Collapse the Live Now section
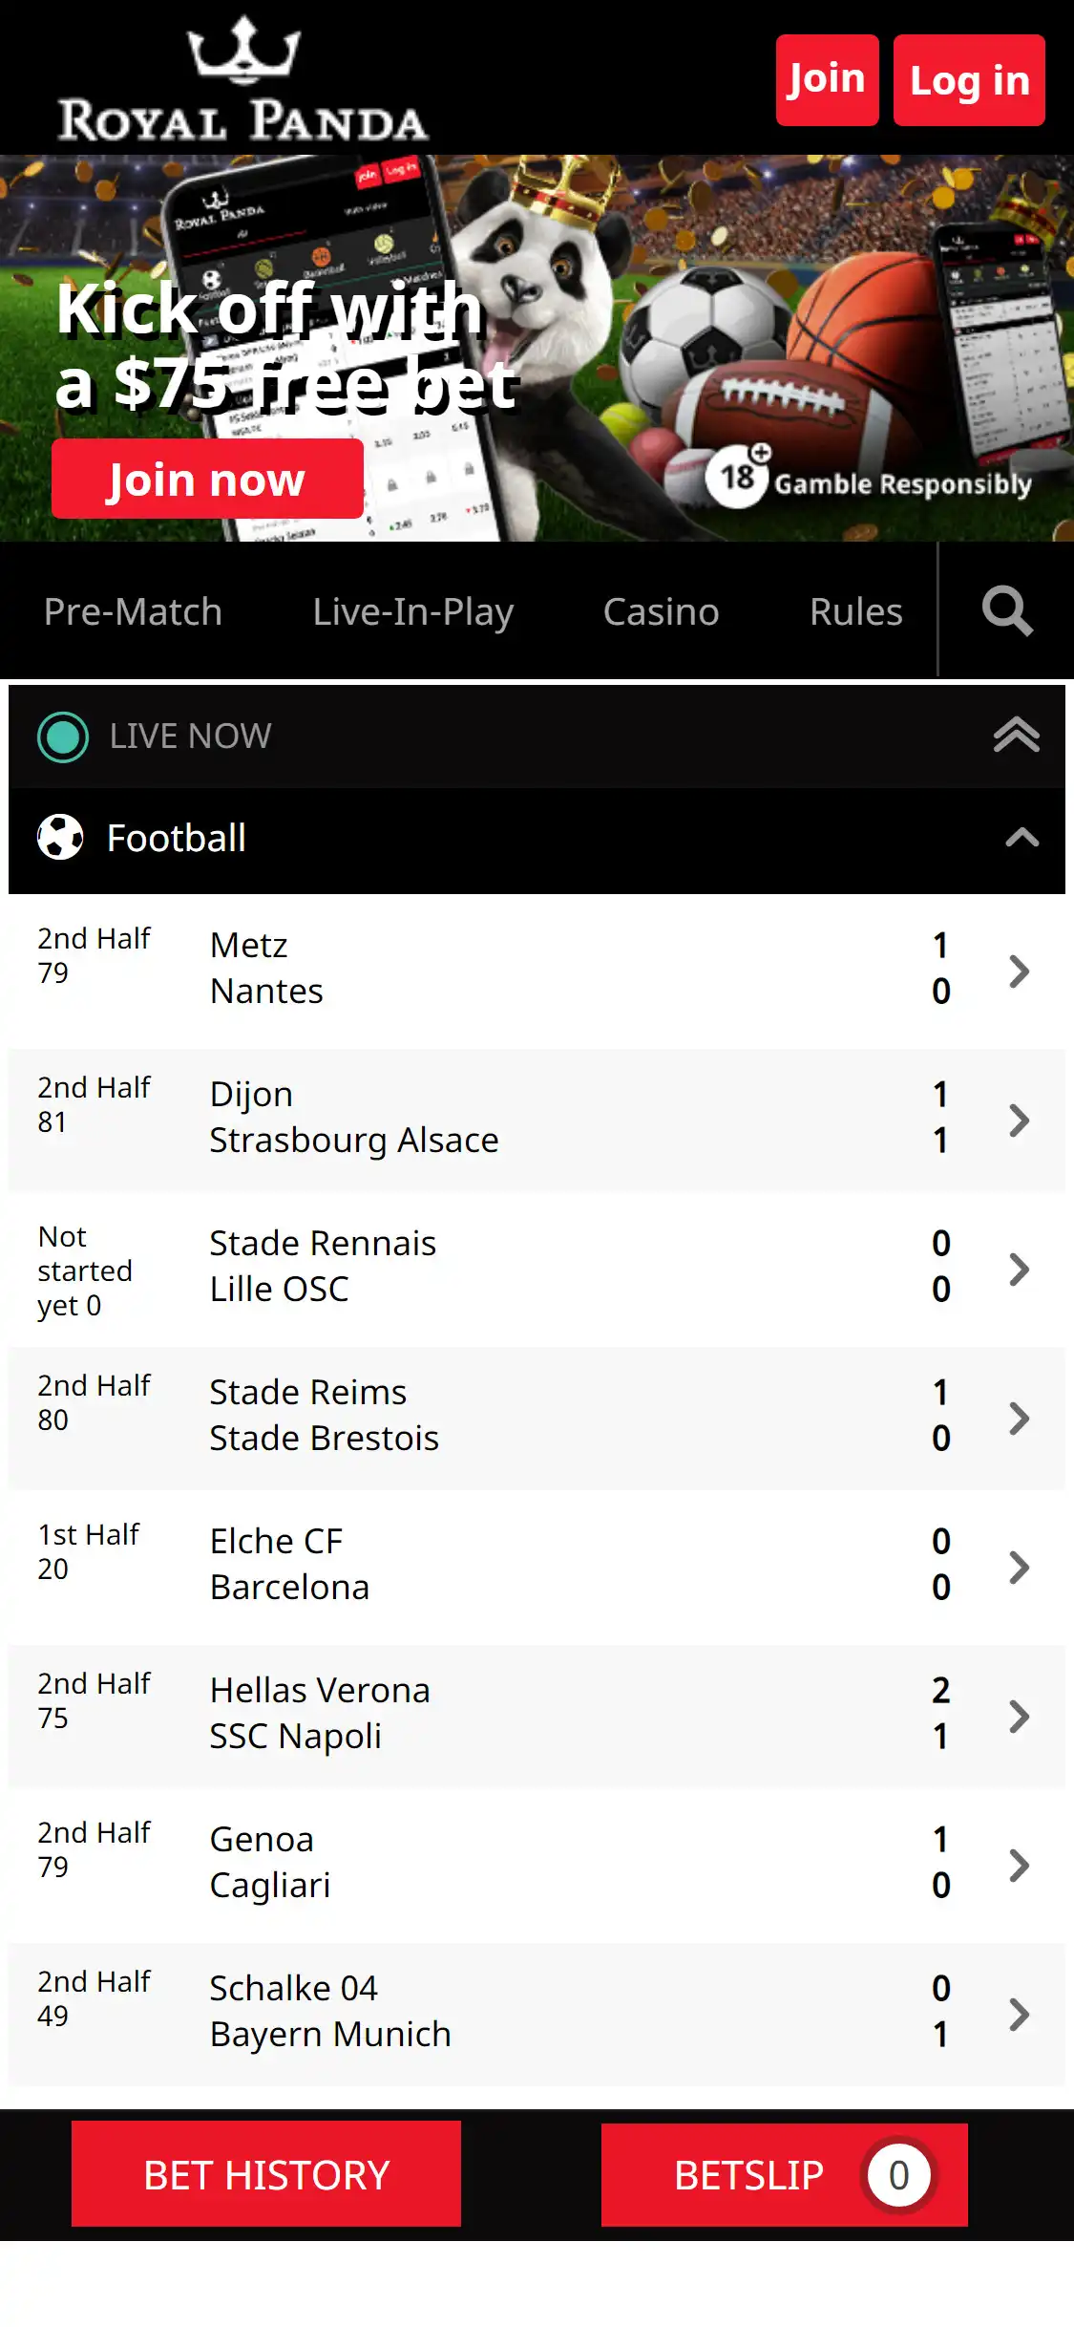The height and width of the screenshot is (2327, 1074). 1016,736
